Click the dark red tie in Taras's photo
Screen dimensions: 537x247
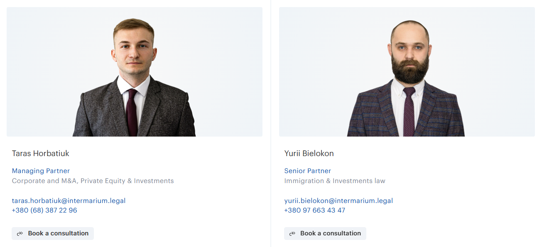[x=132, y=112]
